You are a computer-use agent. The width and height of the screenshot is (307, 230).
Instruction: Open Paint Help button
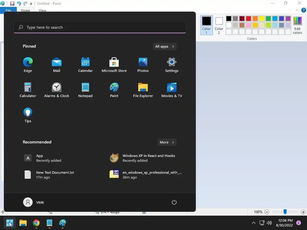pos(303,10)
